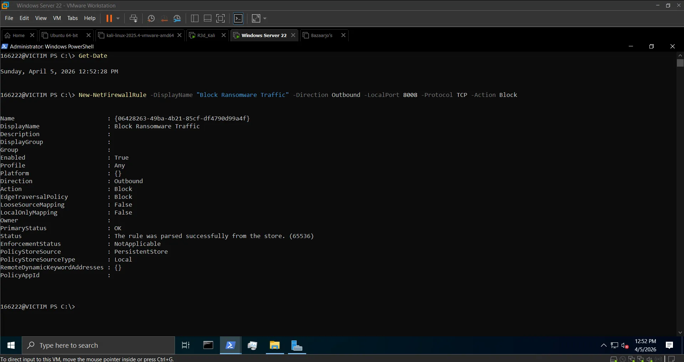This screenshot has height=362, width=684.
Task: Click the network status tray icon
Action: (614, 345)
